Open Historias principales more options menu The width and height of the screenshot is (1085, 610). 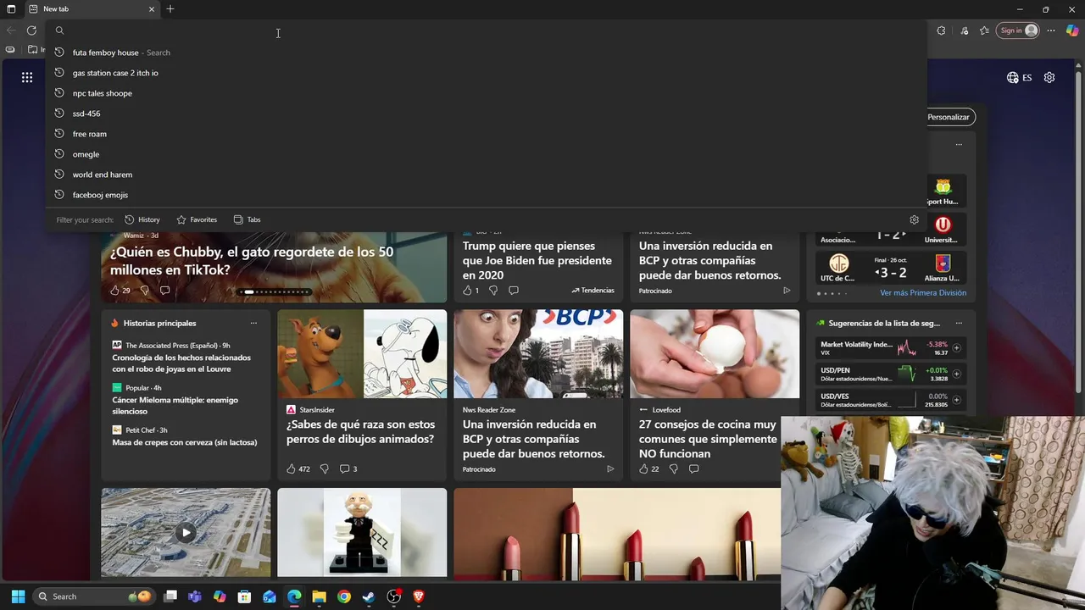pyautogui.click(x=253, y=323)
